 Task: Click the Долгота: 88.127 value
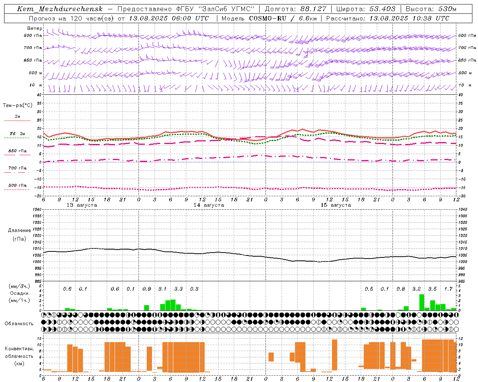click(x=295, y=9)
